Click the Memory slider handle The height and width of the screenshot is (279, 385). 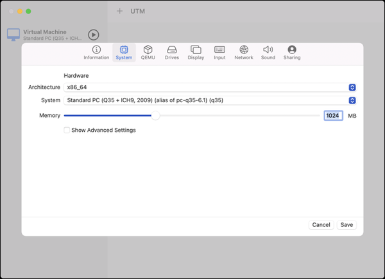[x=155, y=116]
